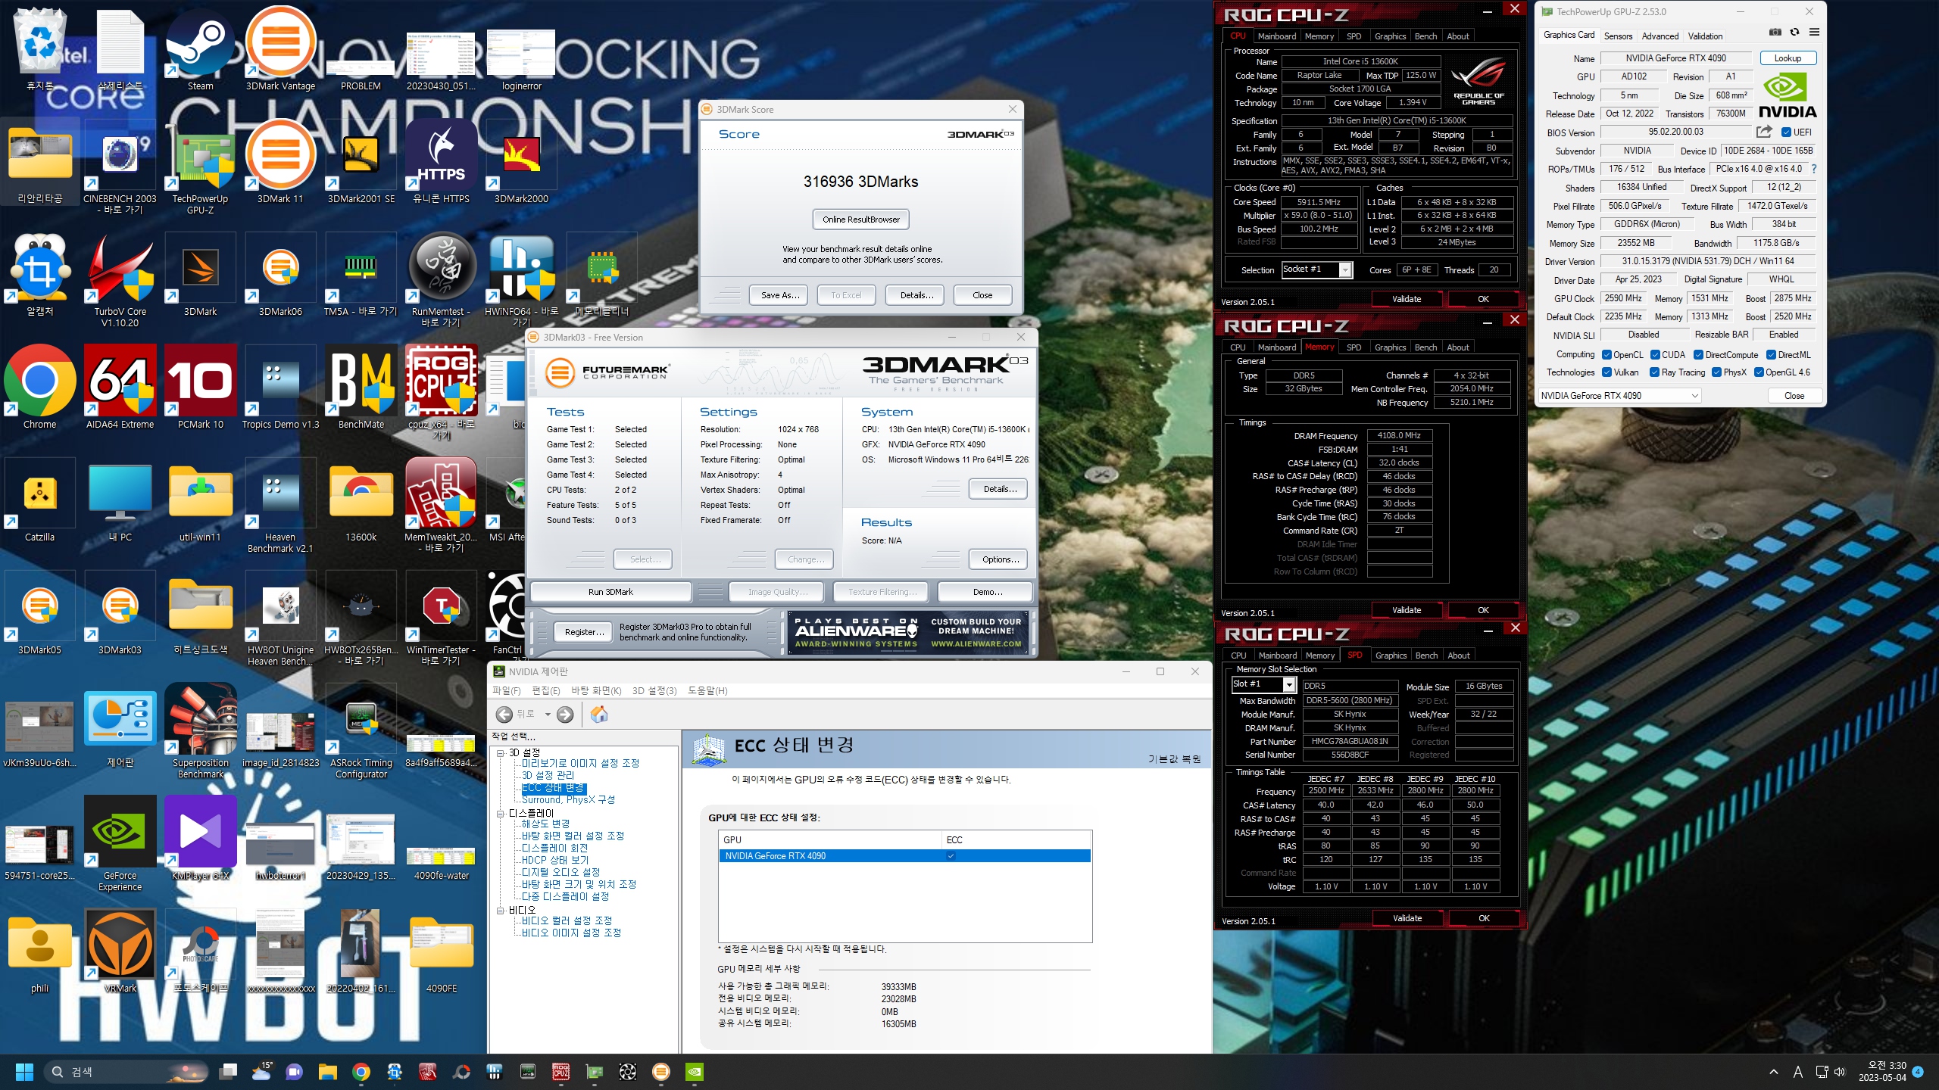This screenshot has width=1939, height=1090.
Task: Click the home icon in NVIDIA control panel
Action: (x=598, y=714)
